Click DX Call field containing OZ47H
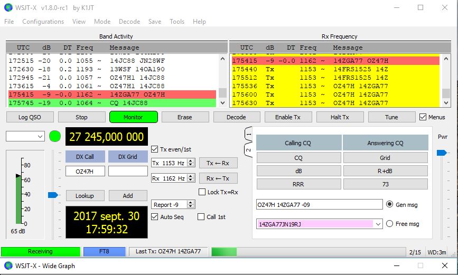The image size is (458, 275). [x=85, y=172]
